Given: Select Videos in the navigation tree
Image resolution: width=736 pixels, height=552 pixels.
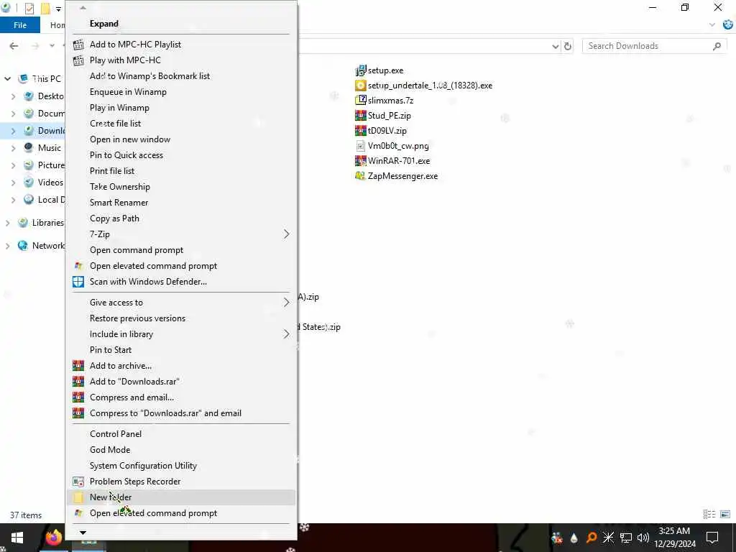Looking at the screenshot, I should pos(50,183).
